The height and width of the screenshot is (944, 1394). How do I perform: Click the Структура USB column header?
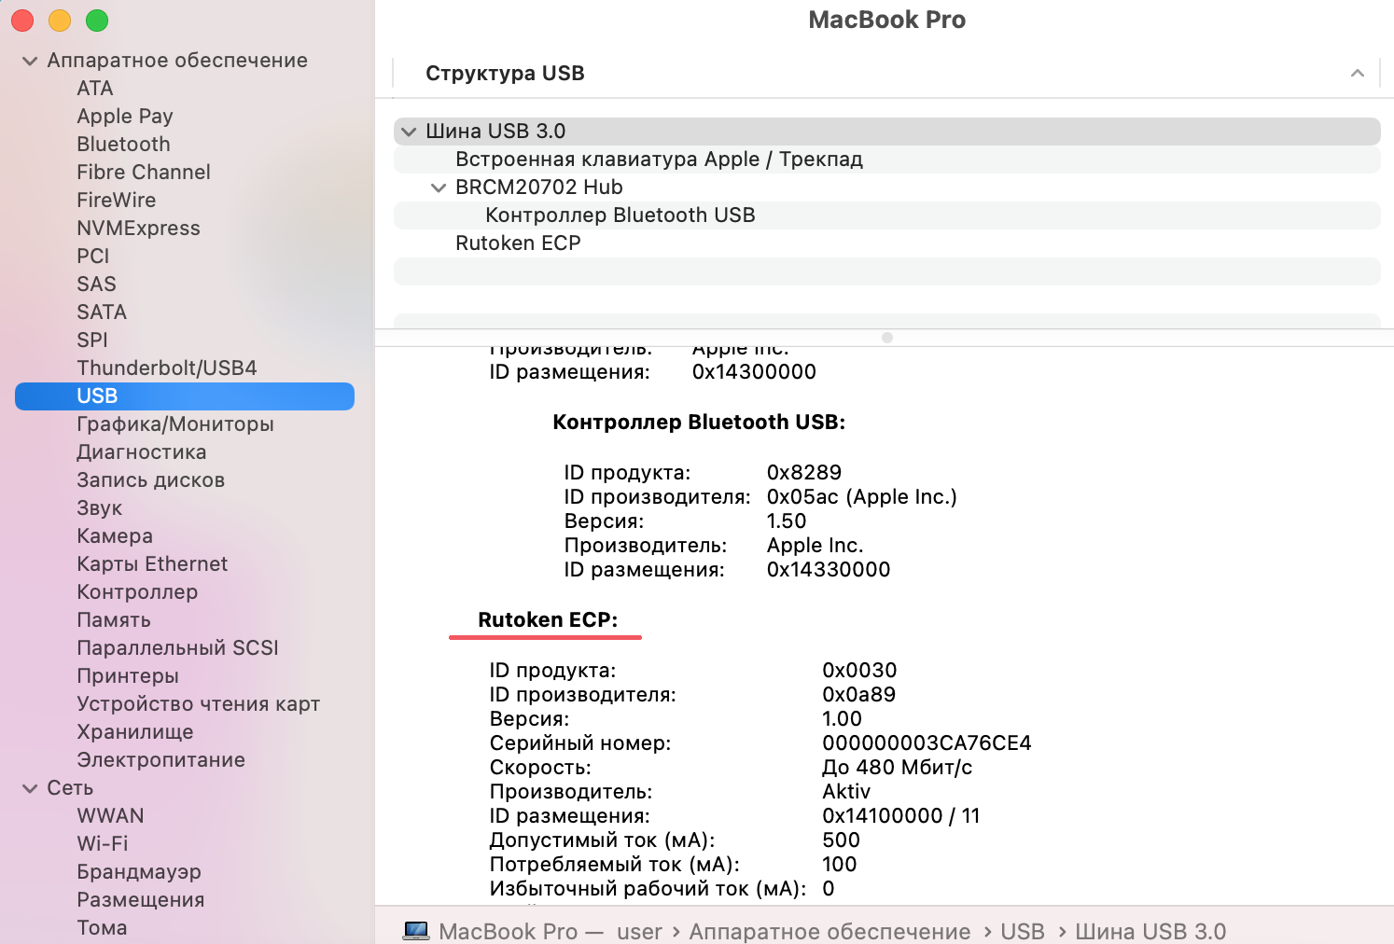click(505, 74)
